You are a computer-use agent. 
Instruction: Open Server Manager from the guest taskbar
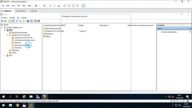pos(38,97)
